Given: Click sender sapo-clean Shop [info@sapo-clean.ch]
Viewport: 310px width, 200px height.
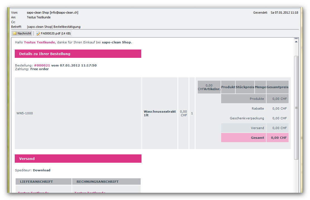Looking at the screenshot, I should (52, 13).
